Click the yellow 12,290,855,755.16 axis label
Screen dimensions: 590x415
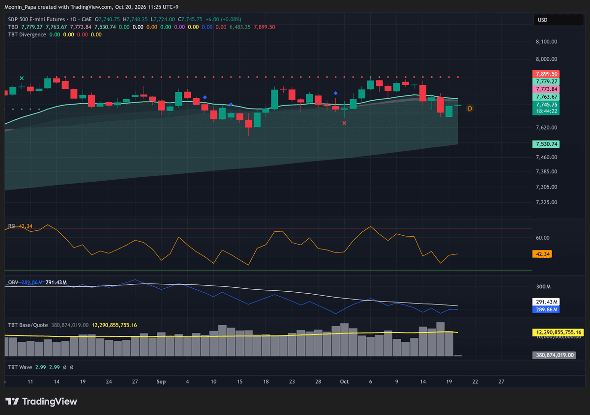tap(557, 332)
